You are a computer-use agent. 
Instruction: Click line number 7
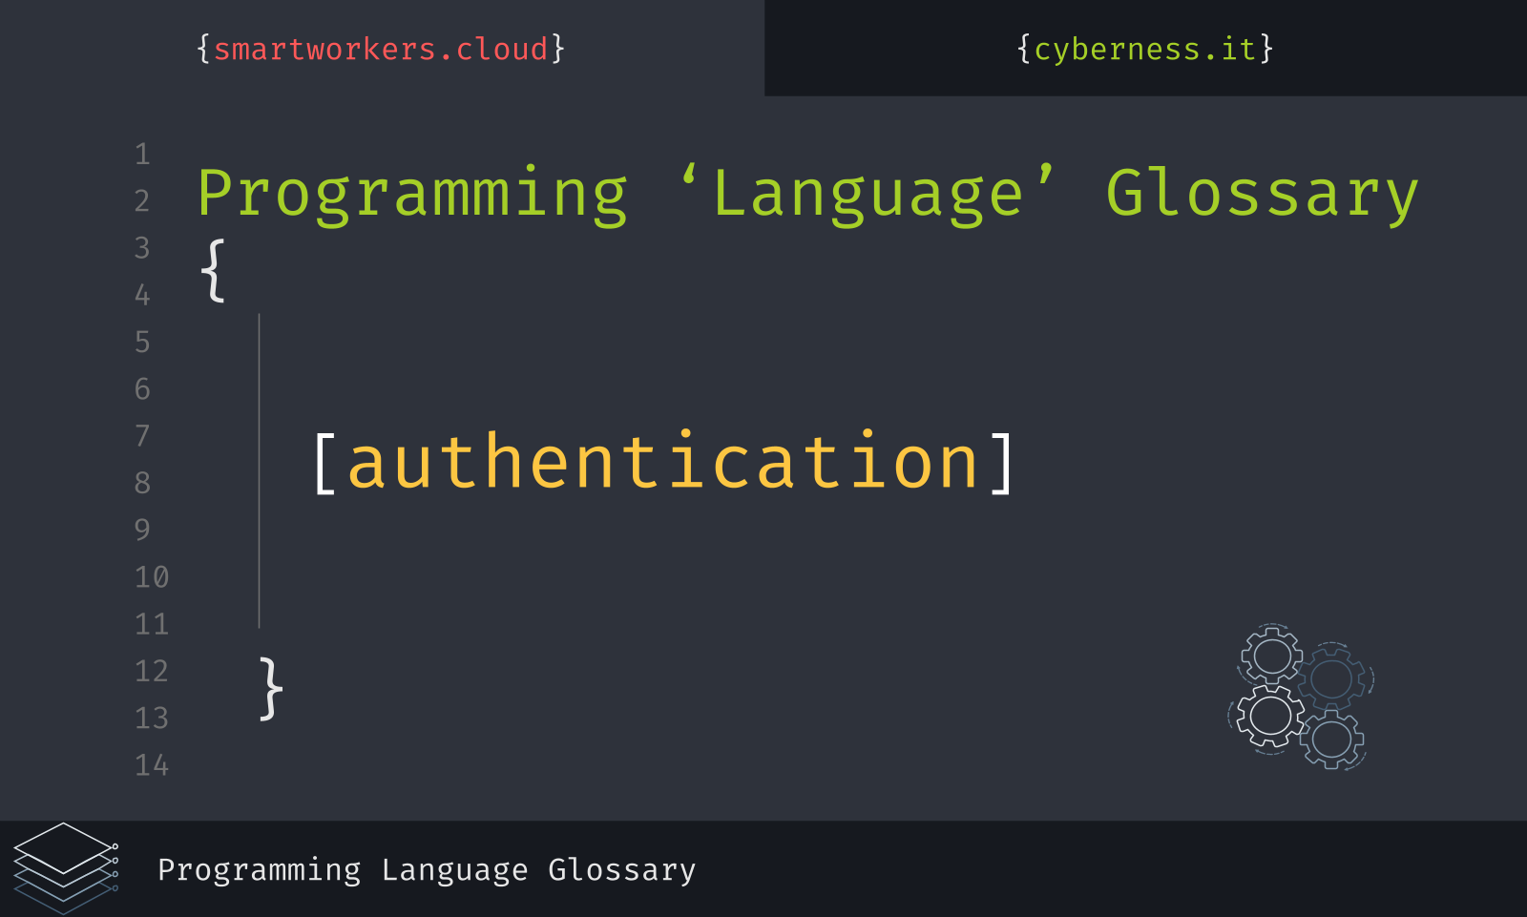tap(142, 436)
